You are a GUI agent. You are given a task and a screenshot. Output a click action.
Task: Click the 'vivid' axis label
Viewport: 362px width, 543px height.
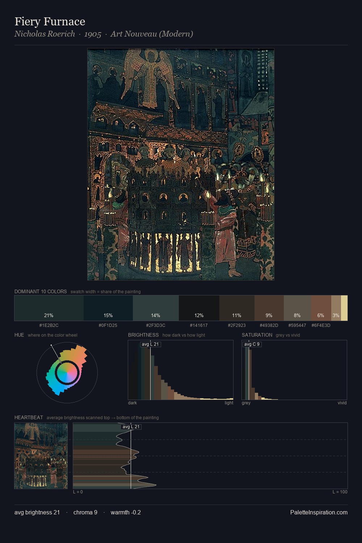tap(342, 403)
